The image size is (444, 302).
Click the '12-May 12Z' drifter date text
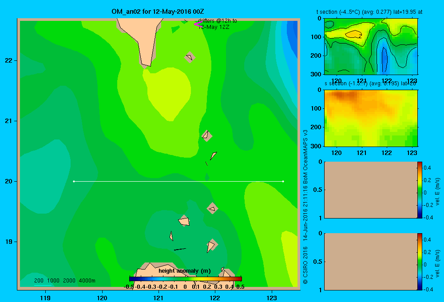(x=214, y=27)
